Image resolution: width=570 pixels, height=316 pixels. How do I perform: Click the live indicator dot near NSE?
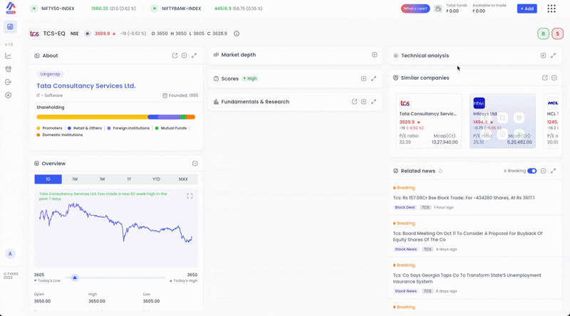[87, 33]
